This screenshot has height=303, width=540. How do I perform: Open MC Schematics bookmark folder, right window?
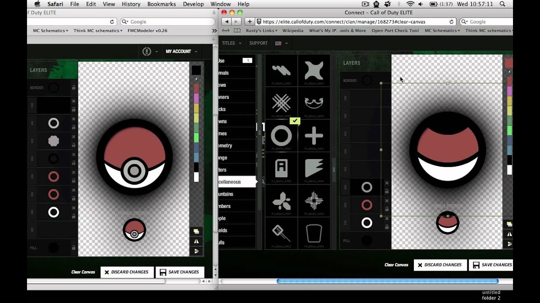[x=443, y=31]
